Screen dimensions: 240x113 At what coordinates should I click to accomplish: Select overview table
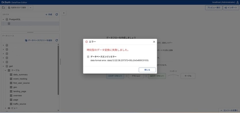[x=18, y=96]
